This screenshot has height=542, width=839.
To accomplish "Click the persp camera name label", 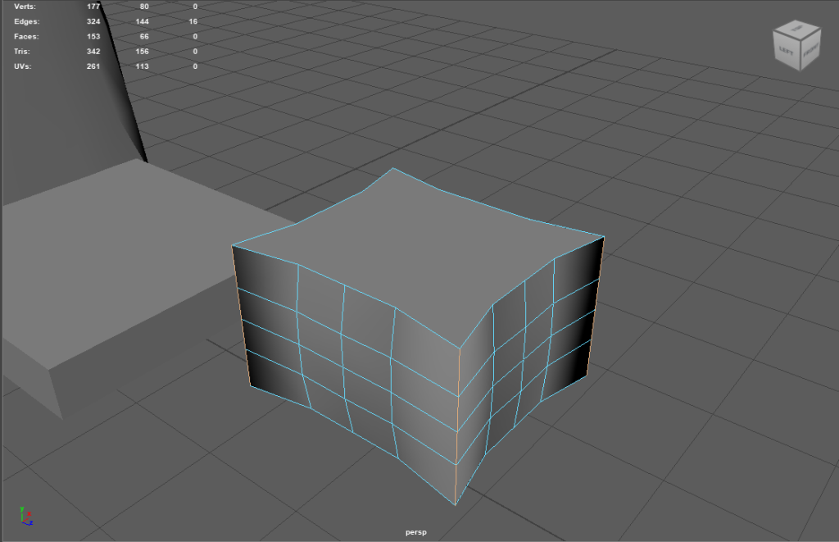I will [416, 532].
